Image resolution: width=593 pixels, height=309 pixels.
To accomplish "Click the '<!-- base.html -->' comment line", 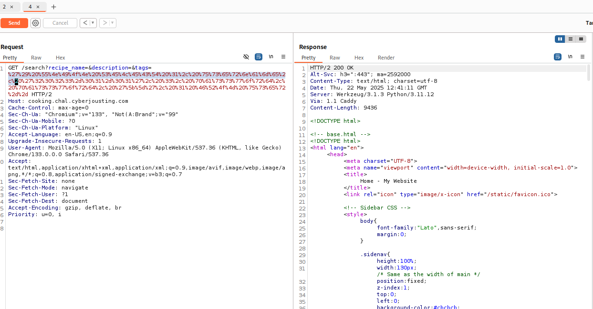I will point(340,135).
